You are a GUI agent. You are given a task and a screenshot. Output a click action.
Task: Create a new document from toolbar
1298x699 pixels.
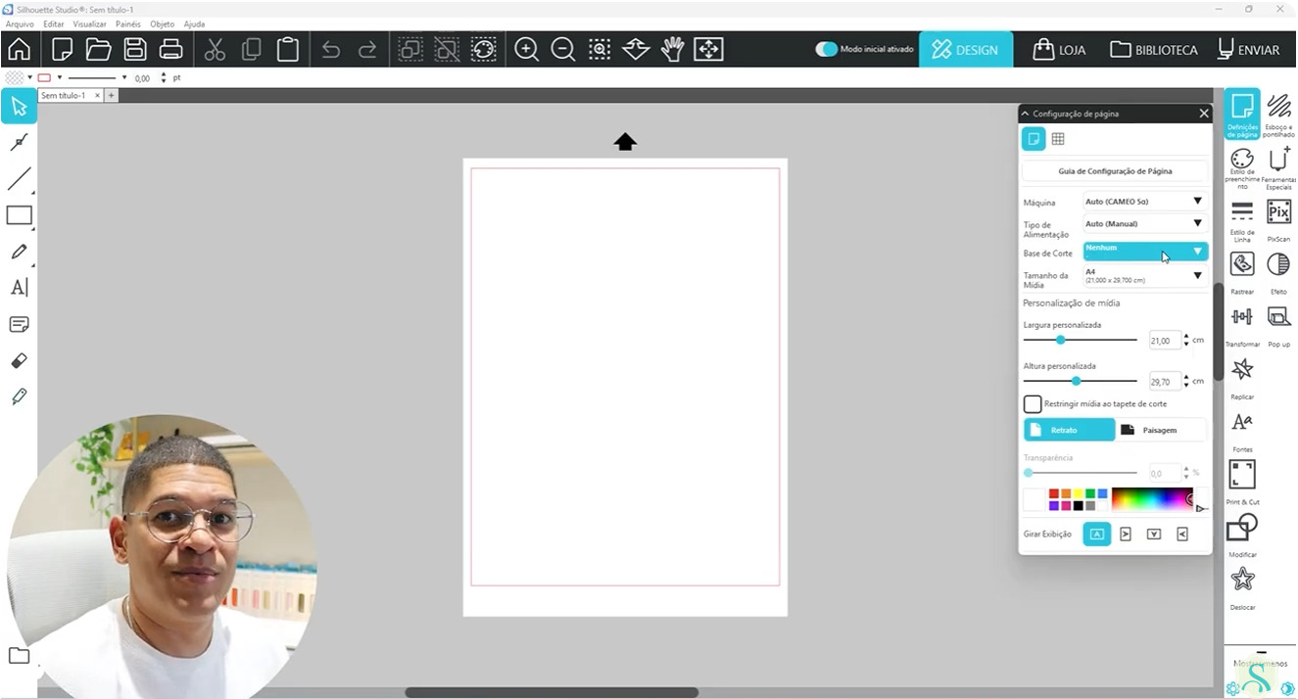click(x=62, y=49)
